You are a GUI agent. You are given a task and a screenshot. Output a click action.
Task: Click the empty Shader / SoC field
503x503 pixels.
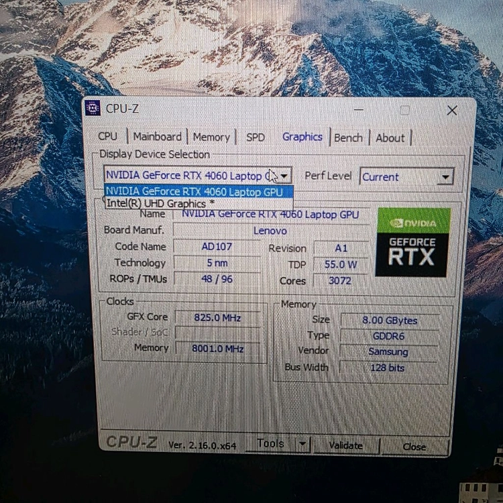coord(218,333)
